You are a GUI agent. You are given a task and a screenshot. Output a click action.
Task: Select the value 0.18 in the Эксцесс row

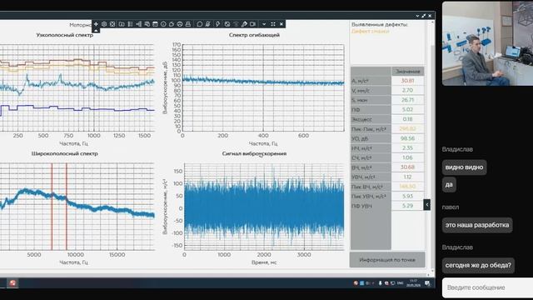tap(407, 119)
